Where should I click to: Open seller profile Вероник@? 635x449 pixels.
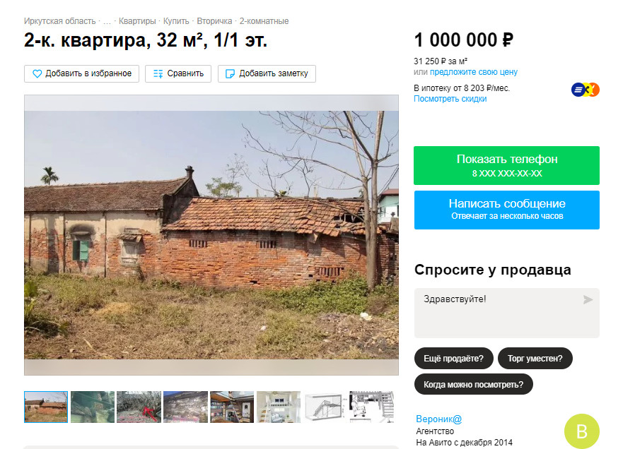tap(438, 419)
